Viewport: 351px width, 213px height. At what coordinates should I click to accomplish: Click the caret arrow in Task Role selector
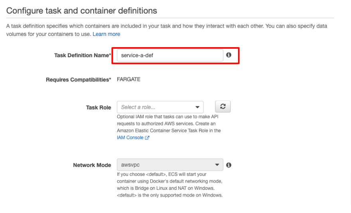tap(197, 107)
